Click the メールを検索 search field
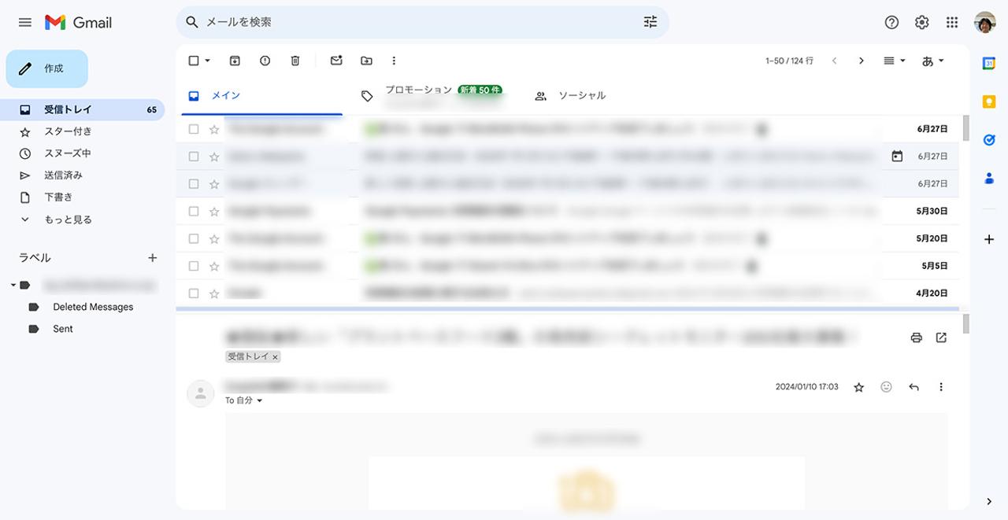 [x=394, y=22]
